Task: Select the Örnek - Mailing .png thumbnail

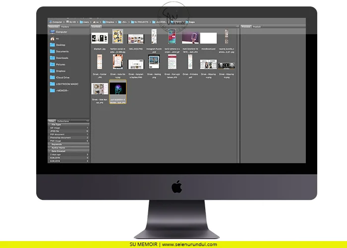Action: [x=154, y=62]
